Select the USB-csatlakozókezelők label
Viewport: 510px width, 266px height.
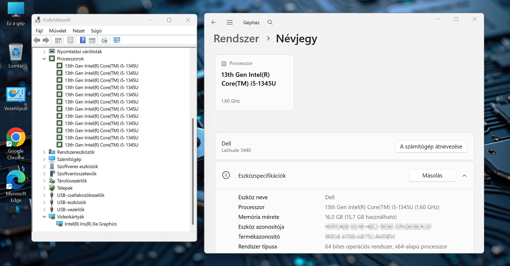[x=81, y=195]
